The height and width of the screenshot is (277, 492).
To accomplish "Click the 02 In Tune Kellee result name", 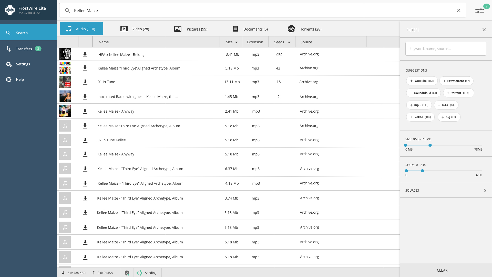I will 112,140.
